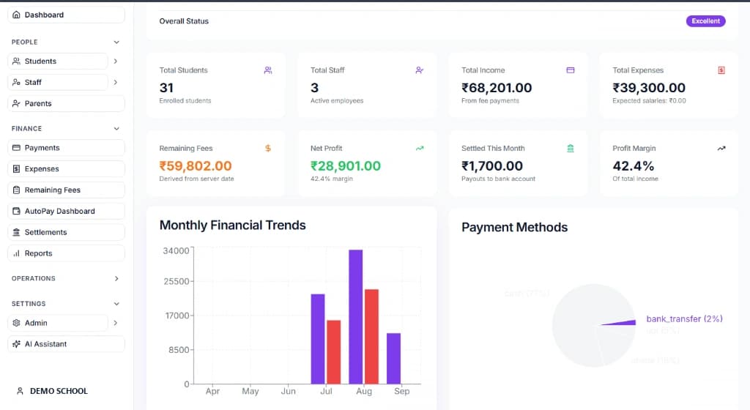Click the purple Sep income bar

[x=393, y=359]
